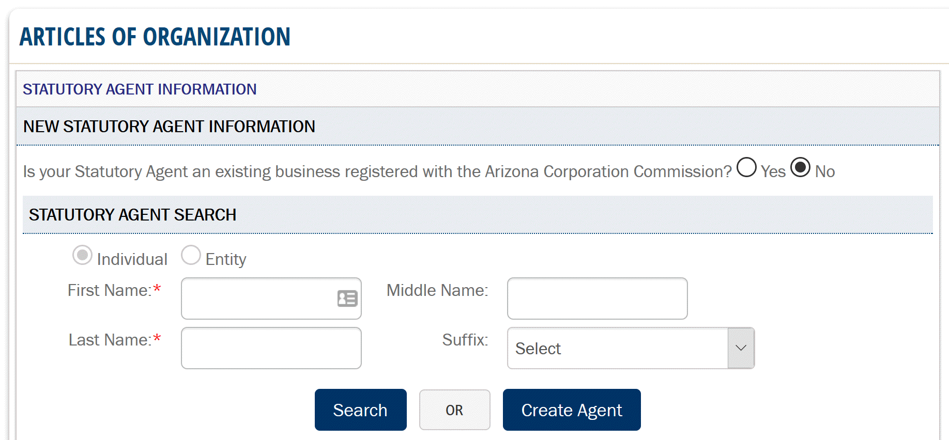Select the No radio button
The height and width of the screenshot is (440, 949).
[x=801, y=167]
